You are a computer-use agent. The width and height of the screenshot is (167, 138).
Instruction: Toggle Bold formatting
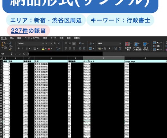tap(19, 48)
